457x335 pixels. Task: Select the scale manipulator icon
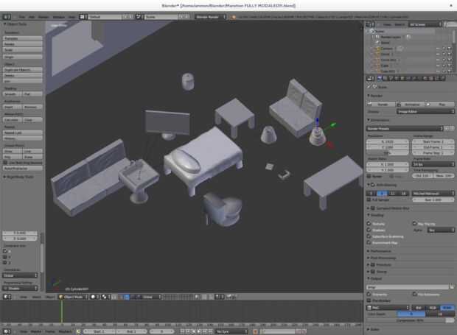tap(138, 297)
